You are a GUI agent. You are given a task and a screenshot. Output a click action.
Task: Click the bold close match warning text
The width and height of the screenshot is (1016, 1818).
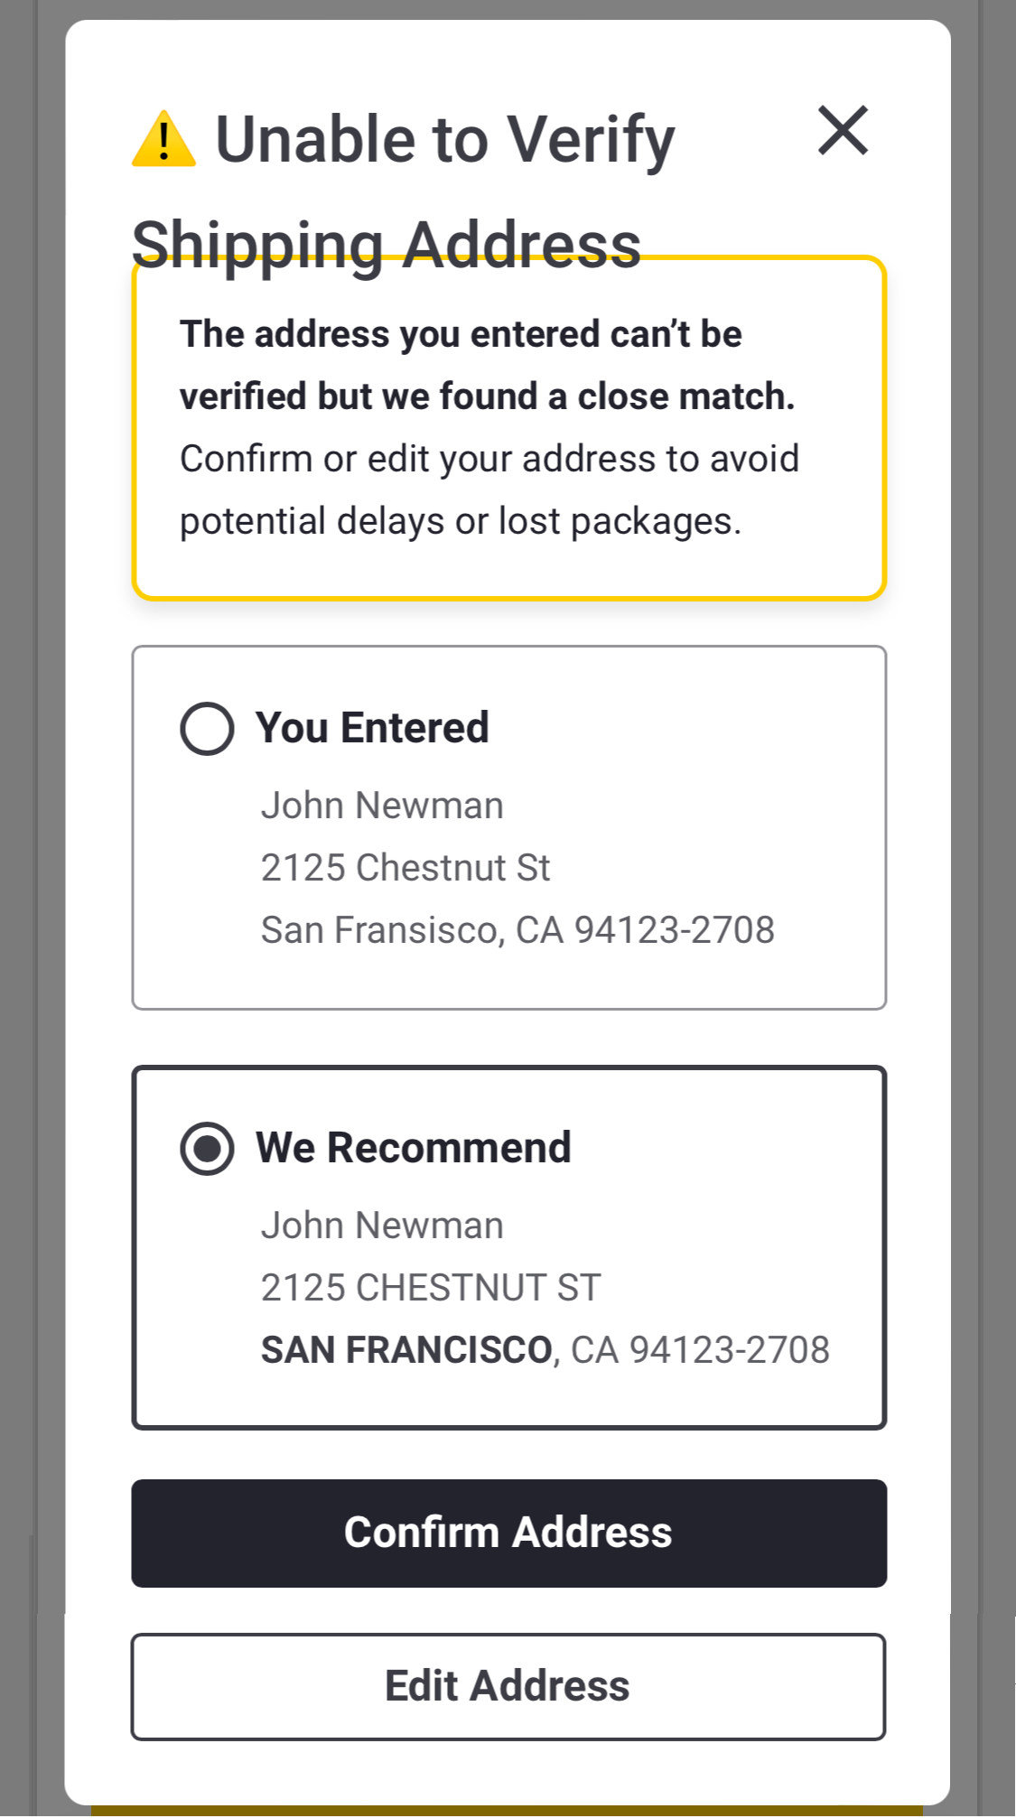(x=486, y=365)
